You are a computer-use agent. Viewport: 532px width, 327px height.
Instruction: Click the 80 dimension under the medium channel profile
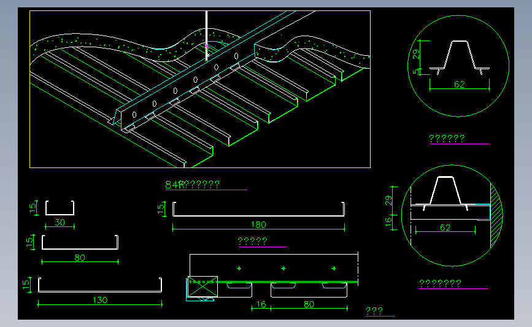pyautogui.click(x=80, y=258)
